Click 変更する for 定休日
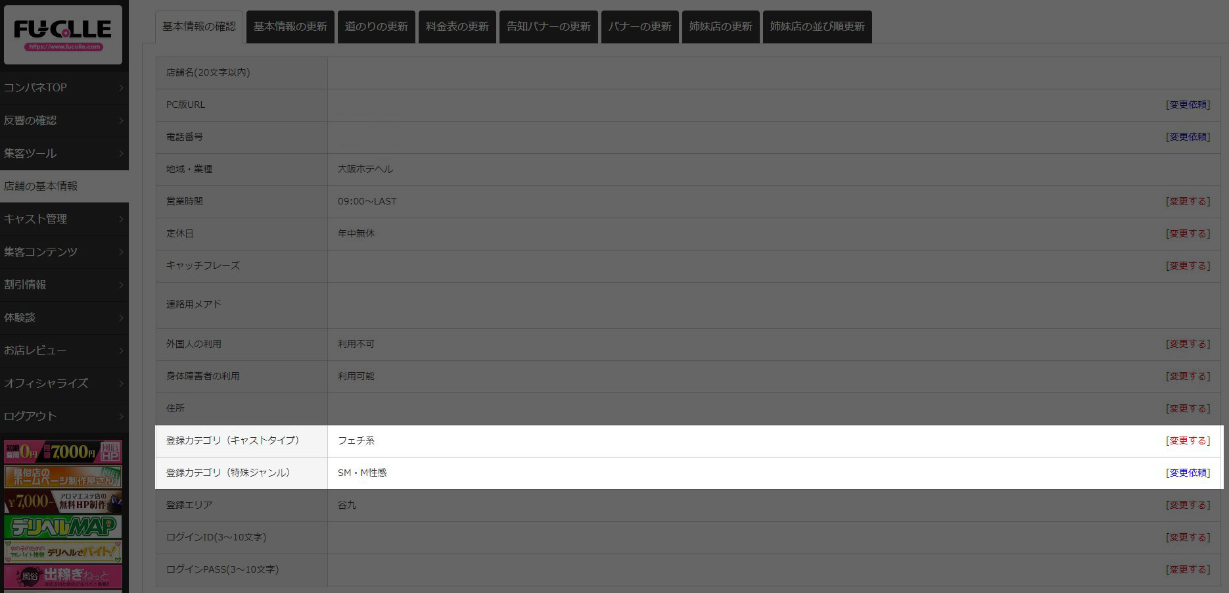The height and width of the screenshot is (593, 1229). point(1188,233)
